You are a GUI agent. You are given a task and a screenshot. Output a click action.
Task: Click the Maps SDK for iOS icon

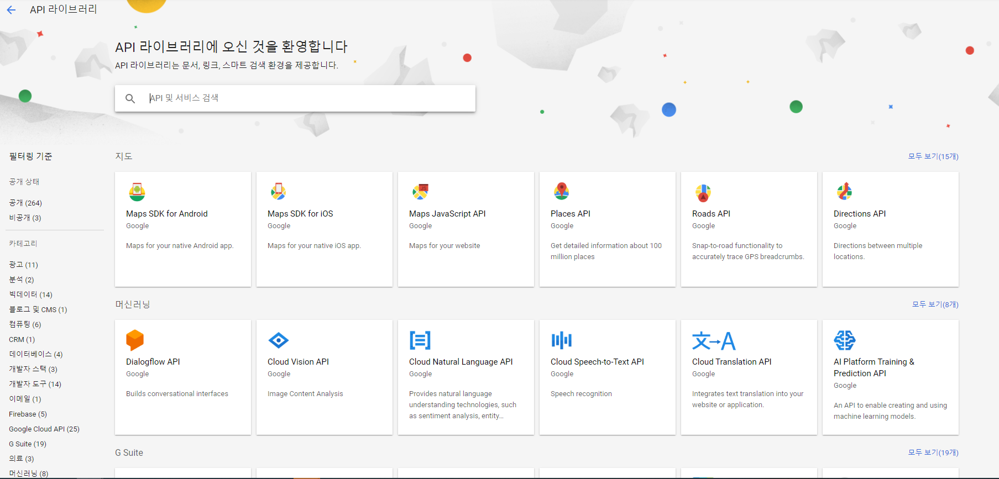[x=278, y=192]
